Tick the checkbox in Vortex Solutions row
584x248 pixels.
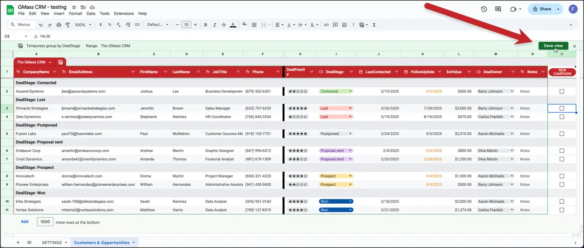coord(562,210)
